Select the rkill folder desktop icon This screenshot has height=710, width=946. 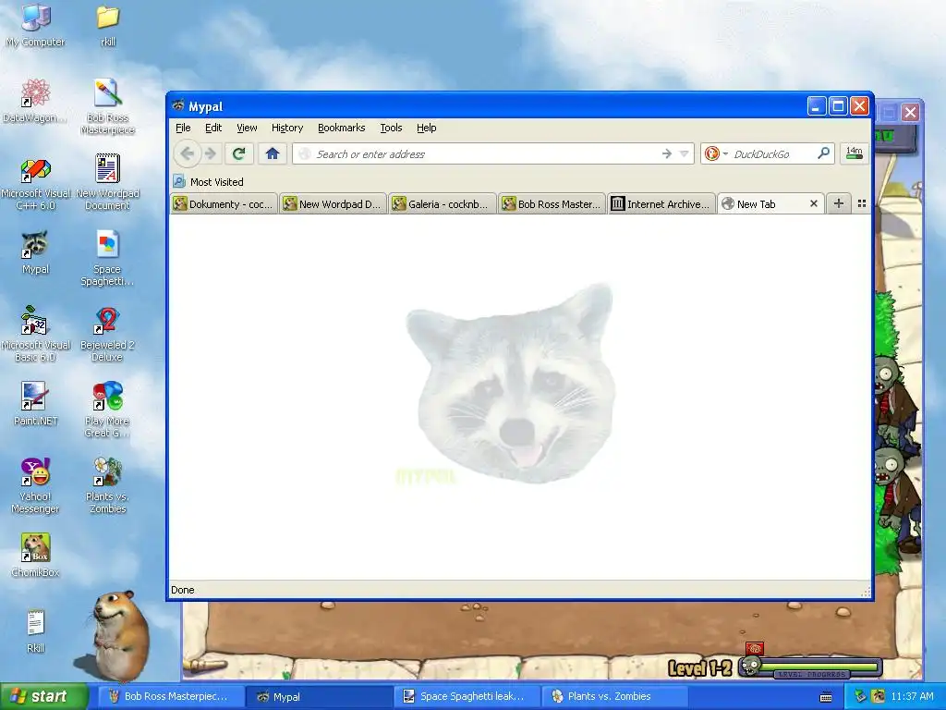[x=107, y=25]
